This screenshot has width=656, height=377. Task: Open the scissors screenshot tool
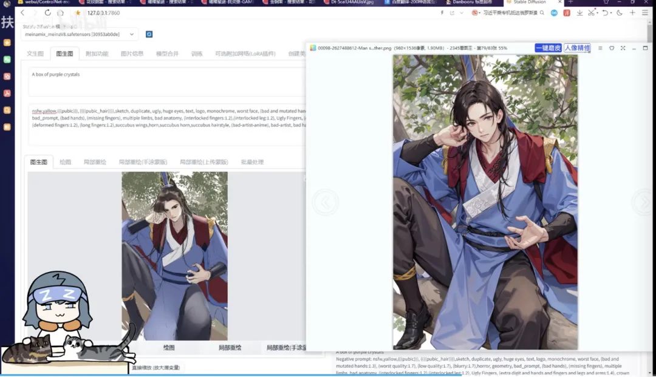click(591, 13)
